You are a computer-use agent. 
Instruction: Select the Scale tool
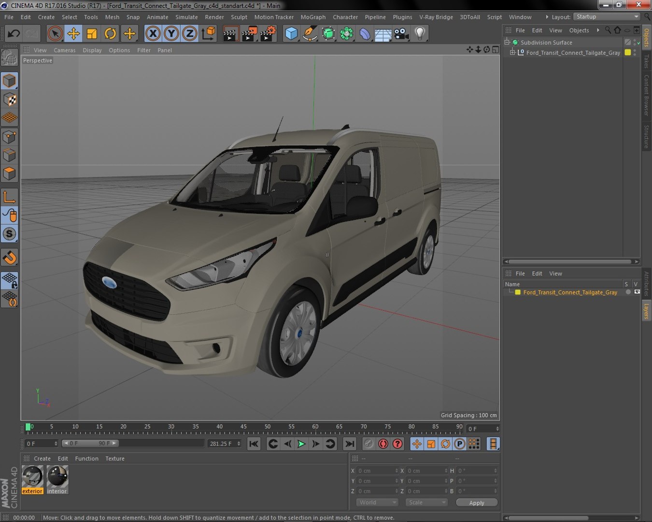pyautogui.click(x=92, y=33)
